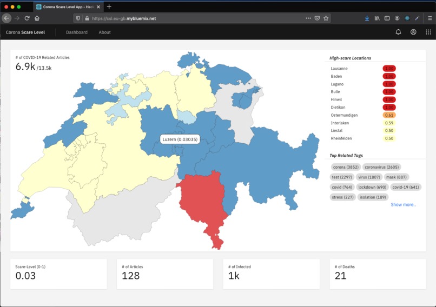Select the covid (764) tag
436x307 pixels.
pos(342,187)
